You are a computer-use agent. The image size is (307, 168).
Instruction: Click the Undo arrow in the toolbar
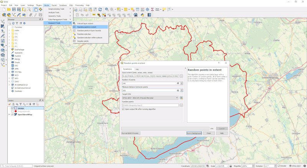pos(82,15)
